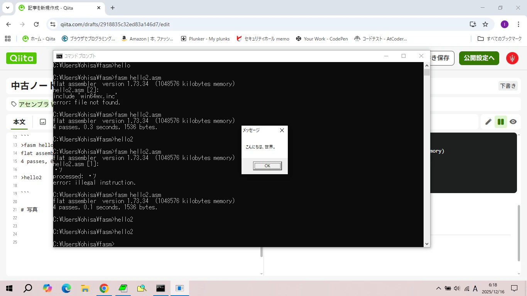The width and height of the screenshot is (527, 296).
Task: Click the 下書き draft status label
Action: (x=508, y=86)
